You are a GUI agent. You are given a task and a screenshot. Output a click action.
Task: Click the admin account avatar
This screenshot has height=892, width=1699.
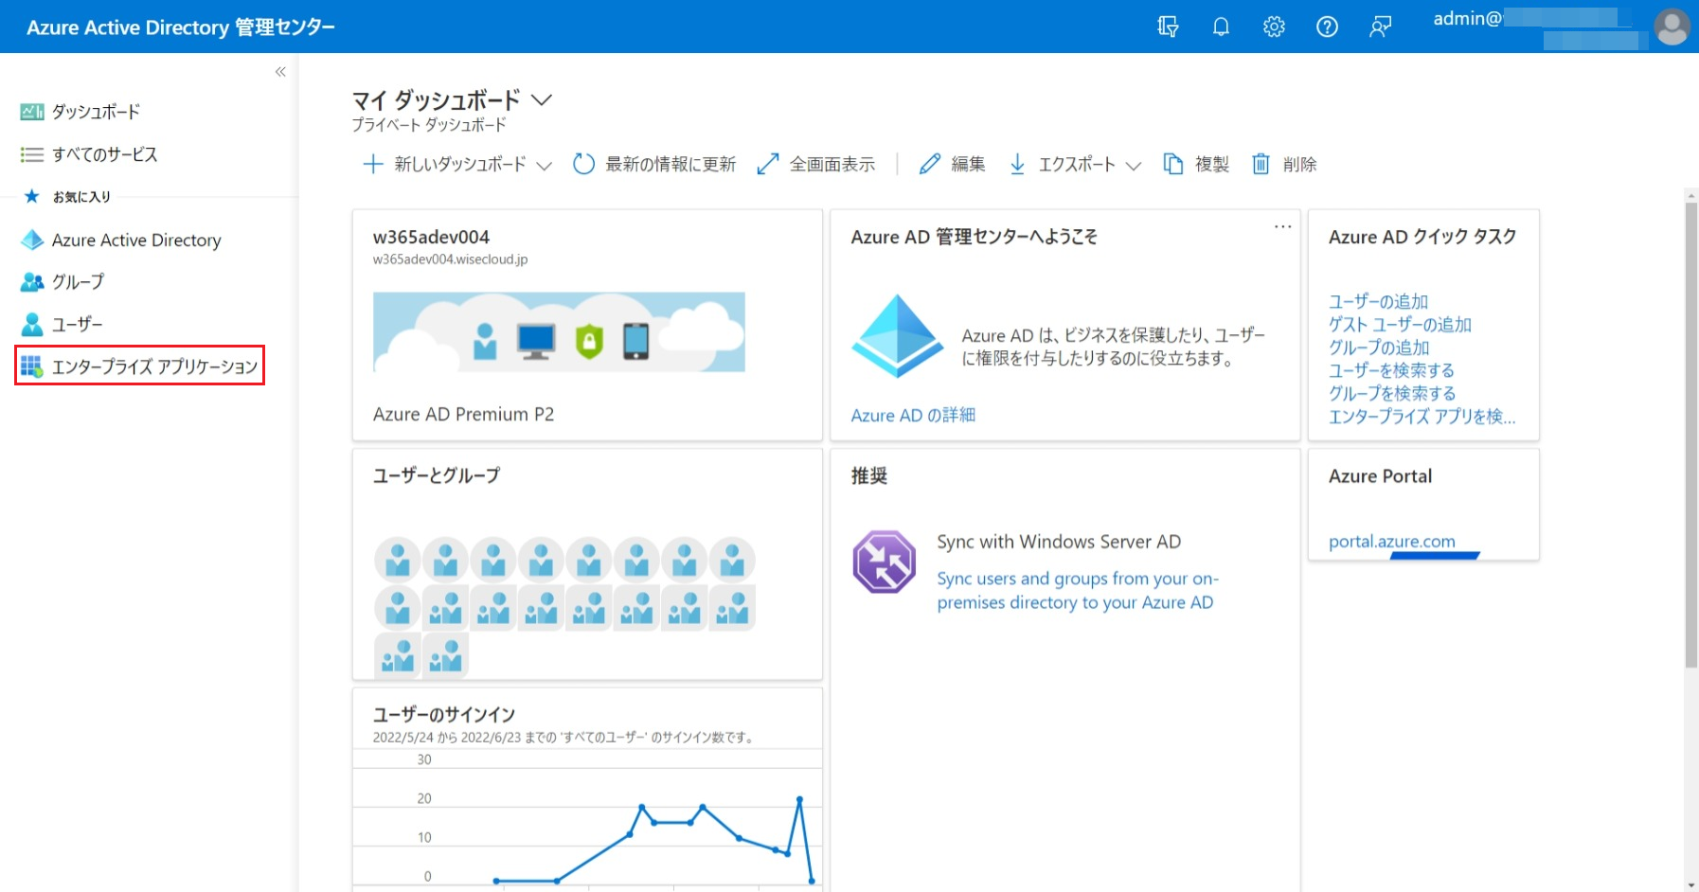1671,27
